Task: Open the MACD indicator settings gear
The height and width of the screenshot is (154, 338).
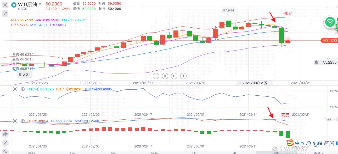Action: coord(23,121)
